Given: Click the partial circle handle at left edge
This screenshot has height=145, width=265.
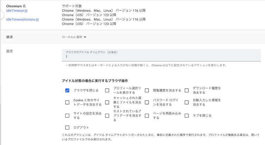Looking at the screenshot, I should (1, 15).
